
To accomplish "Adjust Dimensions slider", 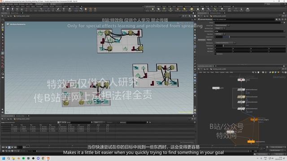I will pos(254,46).
